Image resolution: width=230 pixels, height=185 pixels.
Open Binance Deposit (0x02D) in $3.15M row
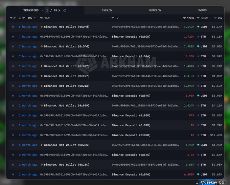(x=131, y=37)
